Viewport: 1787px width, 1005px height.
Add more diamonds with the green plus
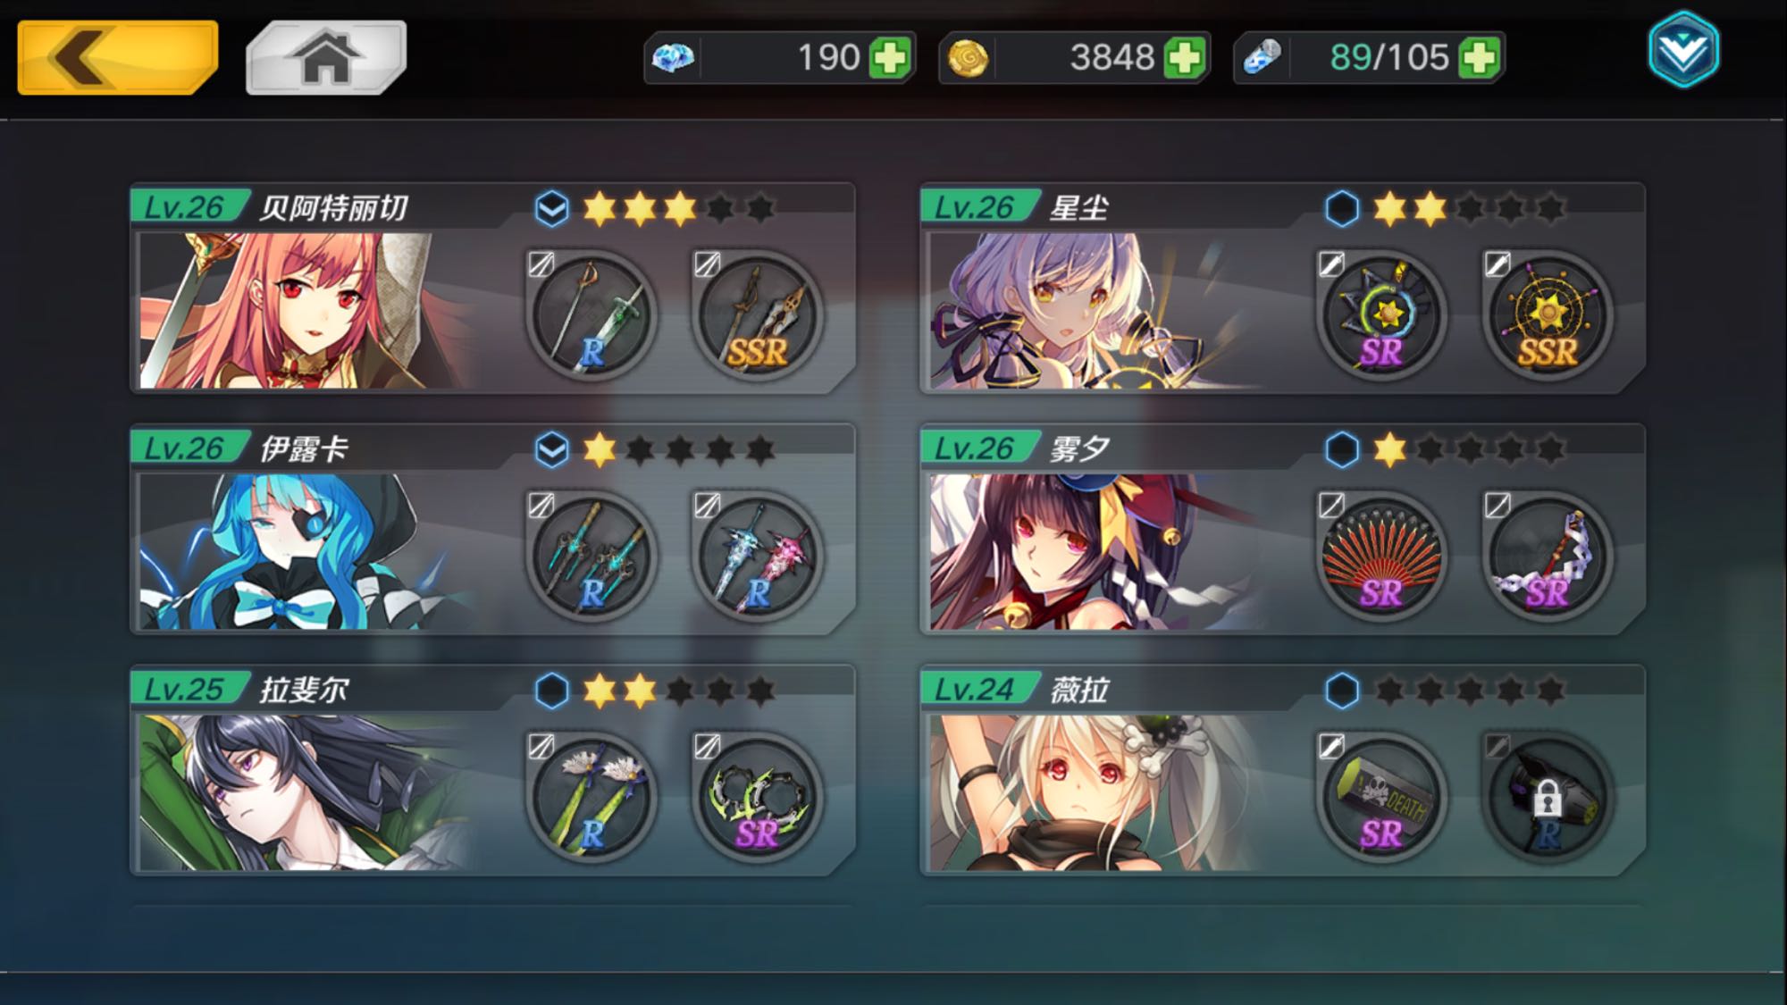[x=890, y=58]
